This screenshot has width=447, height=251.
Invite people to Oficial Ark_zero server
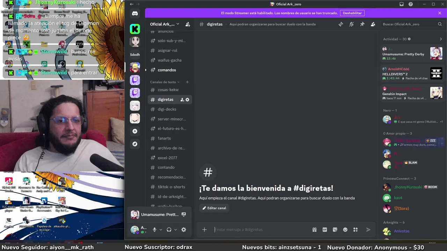(x=188, y=24)
